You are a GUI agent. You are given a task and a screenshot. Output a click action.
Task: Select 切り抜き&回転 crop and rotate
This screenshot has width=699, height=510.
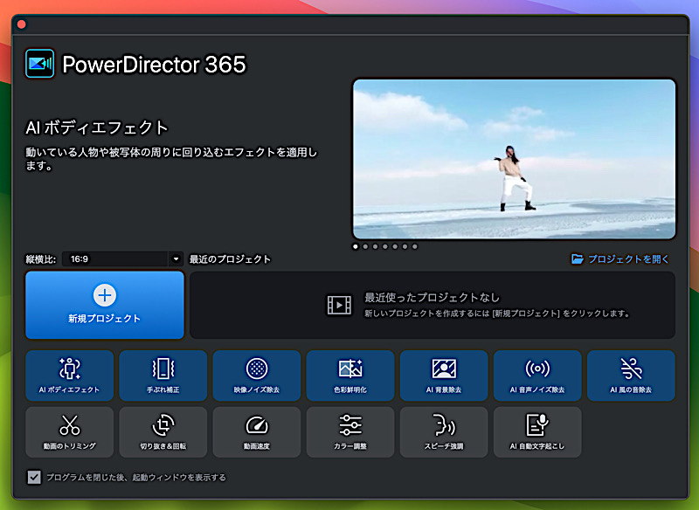[163, 431]
